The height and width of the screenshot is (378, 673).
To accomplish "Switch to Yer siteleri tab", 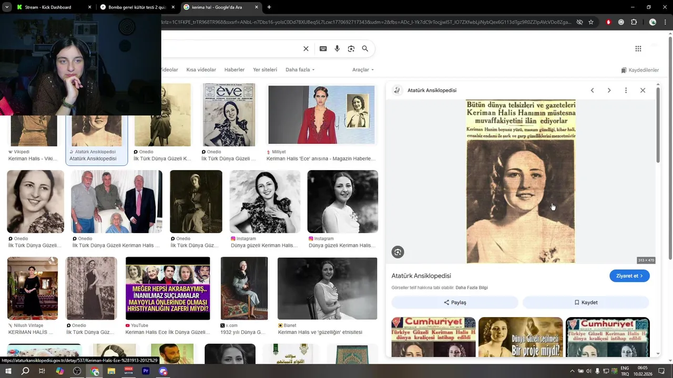I will (265, 70).
